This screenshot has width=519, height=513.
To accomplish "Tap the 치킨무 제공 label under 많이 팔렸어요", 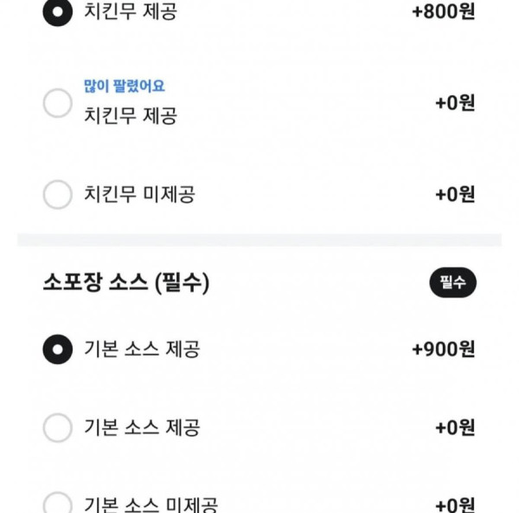I will tap(131, 116).
